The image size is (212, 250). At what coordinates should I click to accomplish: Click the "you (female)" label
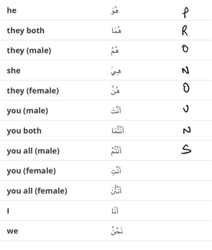coord(31,171)
